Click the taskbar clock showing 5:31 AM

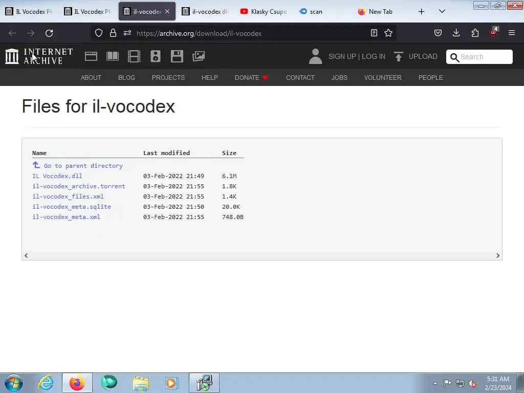(x=498, y=383)
